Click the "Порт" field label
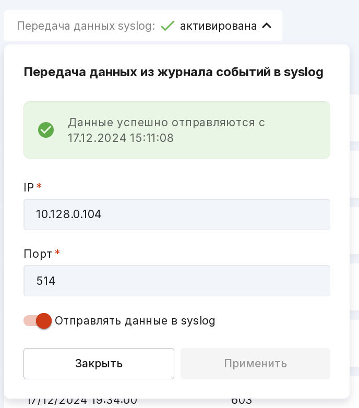The height and width of the screenshot is (408, 359). [x=38, y=254]
